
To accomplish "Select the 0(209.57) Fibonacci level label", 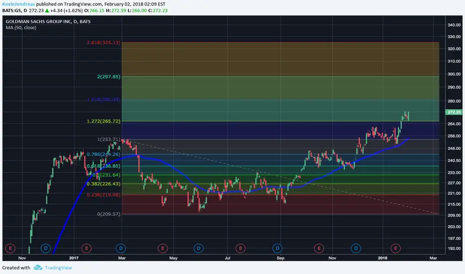I will [x=109, y=214].
